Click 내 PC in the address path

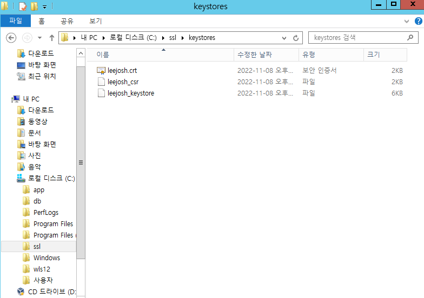tap(89, 38)
